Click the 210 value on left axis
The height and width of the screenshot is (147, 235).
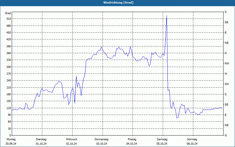click(9, 87)
